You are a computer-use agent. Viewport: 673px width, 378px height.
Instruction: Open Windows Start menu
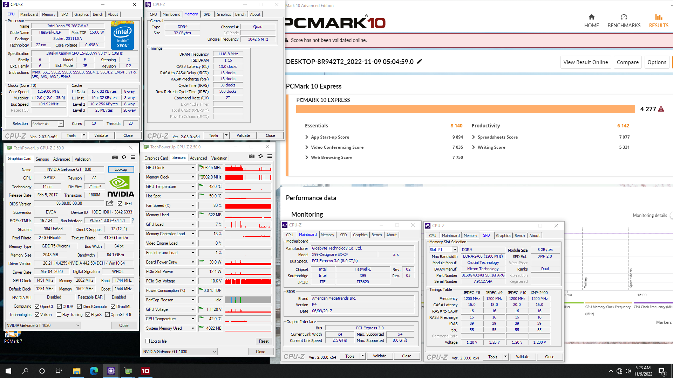(8, 371)
